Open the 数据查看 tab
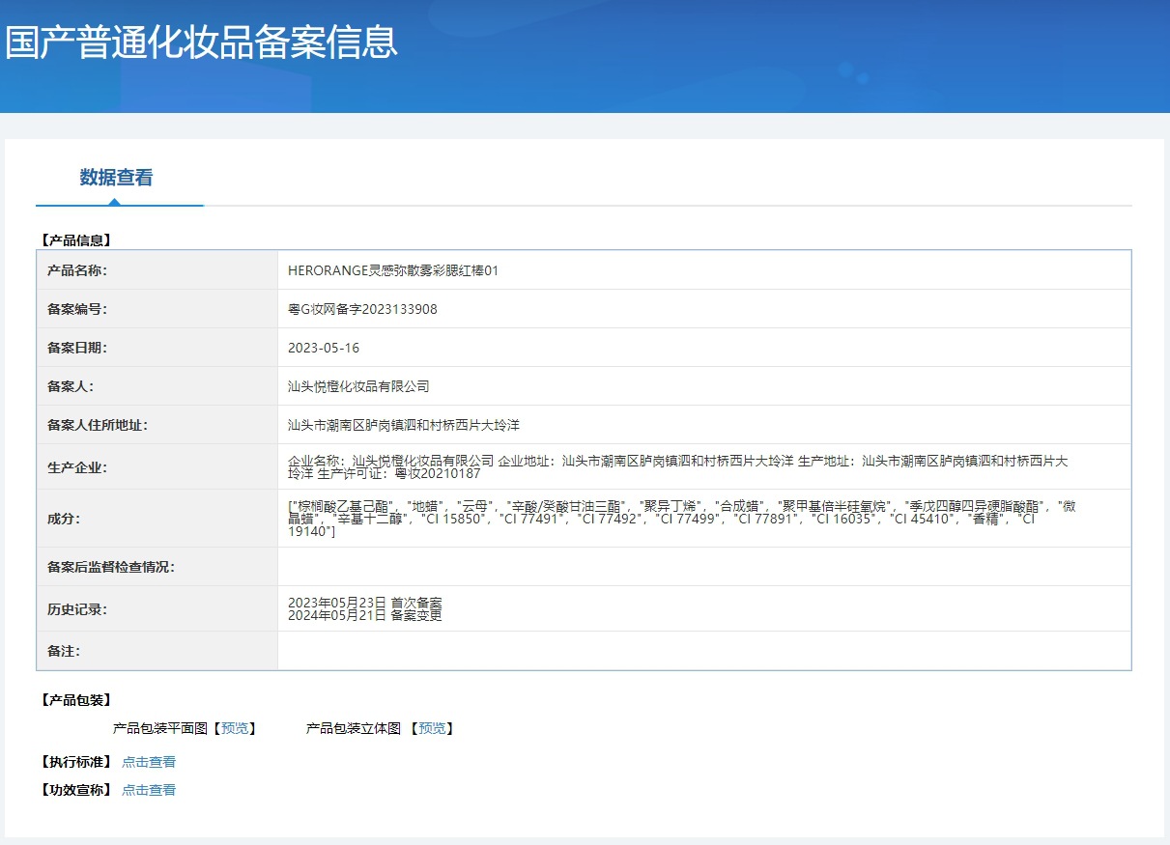 116,178
